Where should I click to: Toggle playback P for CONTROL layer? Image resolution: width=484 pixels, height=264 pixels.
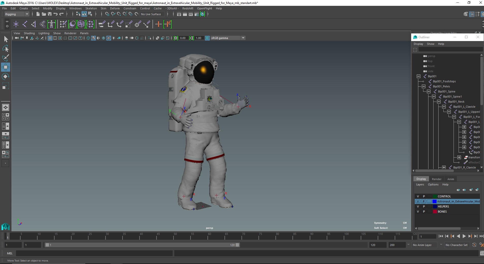coord(424,196)
